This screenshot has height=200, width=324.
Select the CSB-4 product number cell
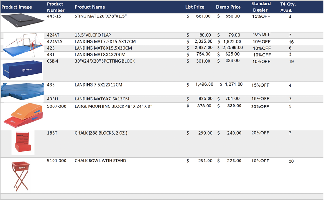53,61
